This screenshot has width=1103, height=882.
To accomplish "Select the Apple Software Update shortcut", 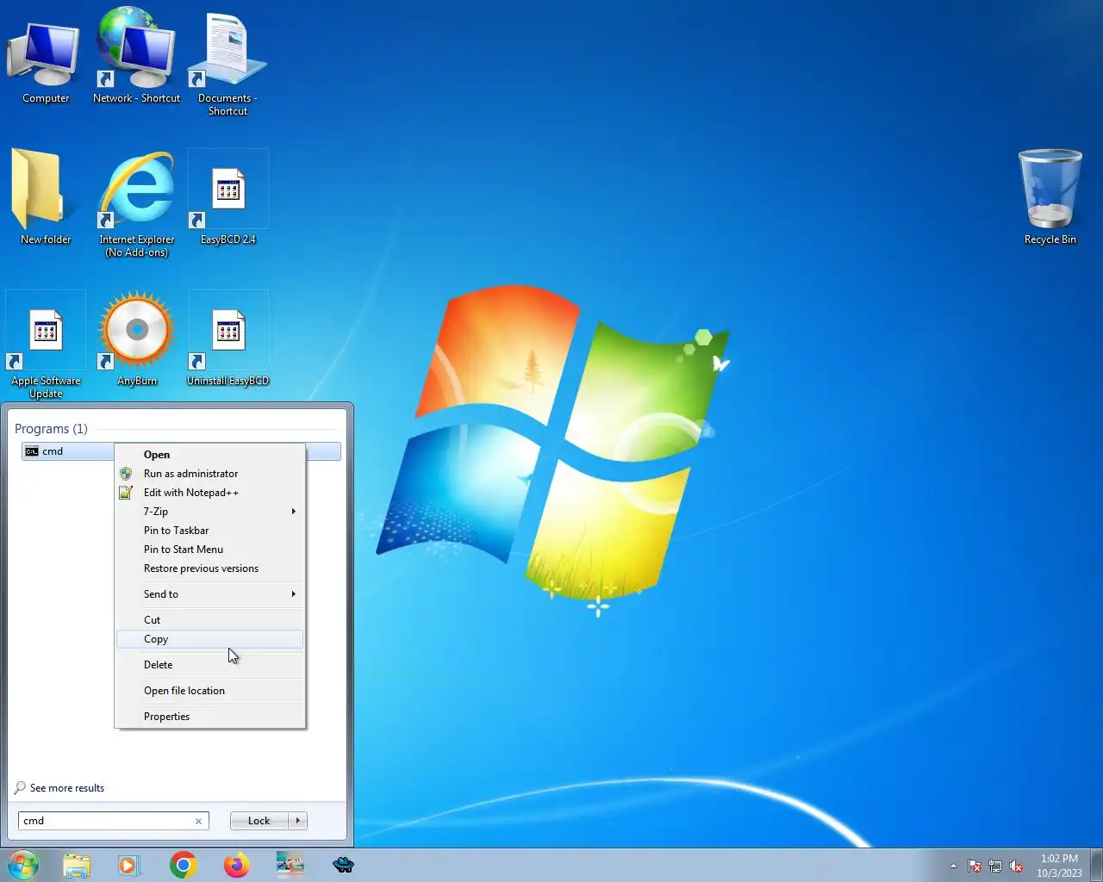I will pos(46,346).
